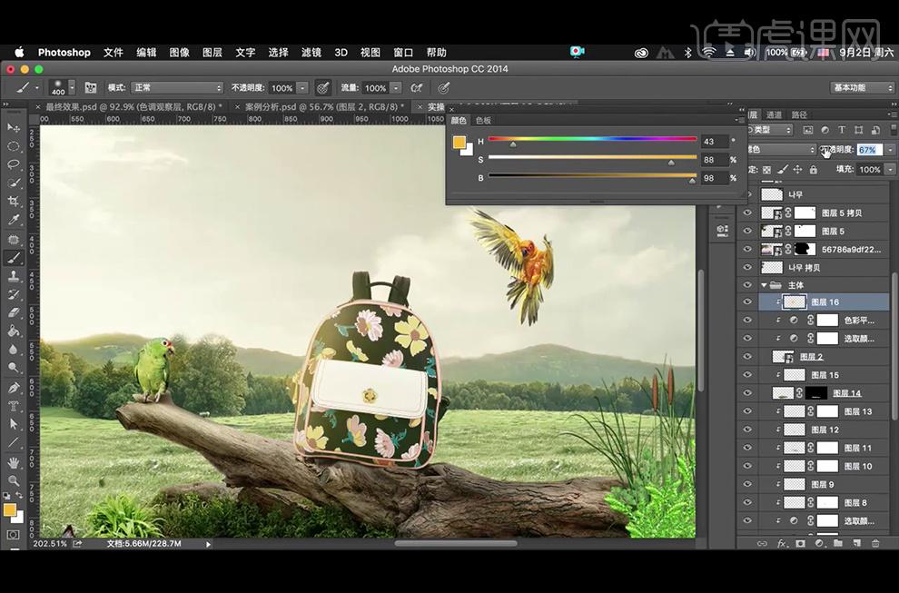Hide the 图层 5 拷贝 layer
Viewport: 899px width, 593px height.
pos(747,212)
